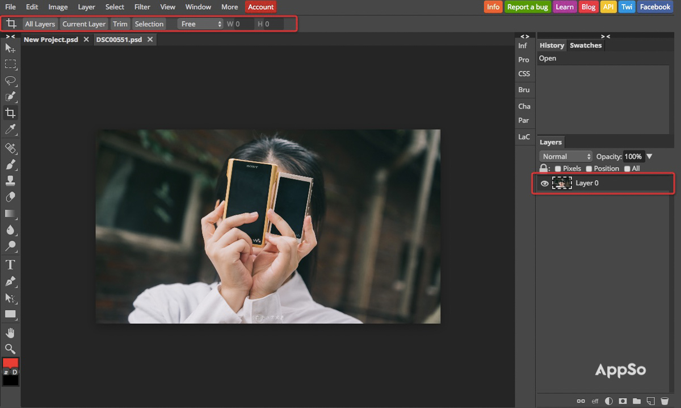Click the red foreground color swatch
This screenshot has width=681, height=408.
10,363
